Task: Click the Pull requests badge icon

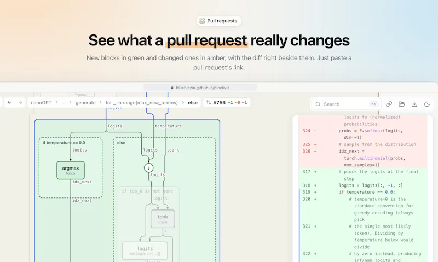Action: [202, 21]
